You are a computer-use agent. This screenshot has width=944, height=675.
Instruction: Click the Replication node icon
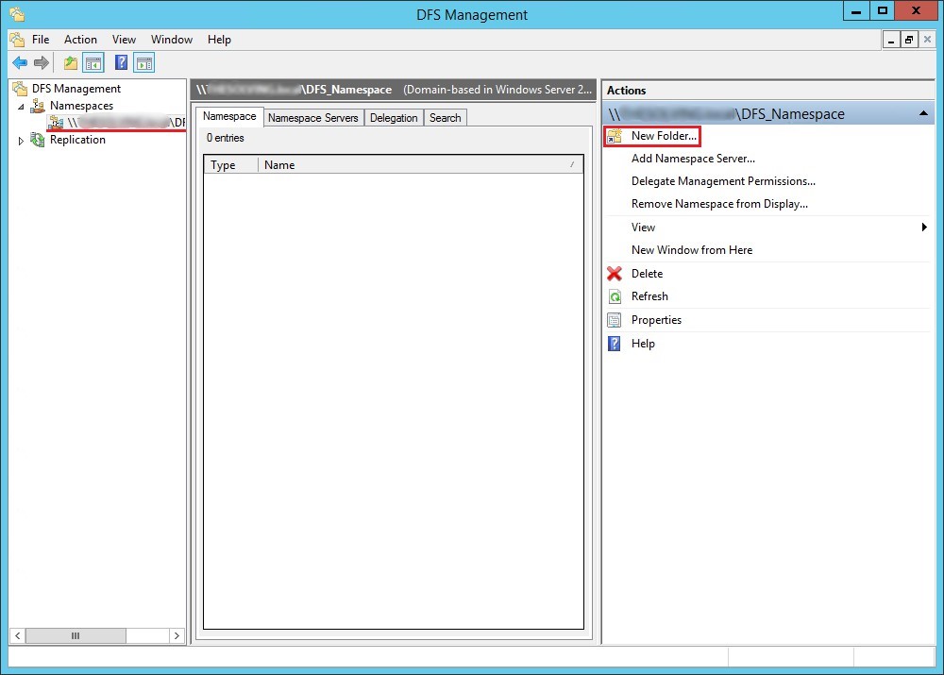[38, 140]
